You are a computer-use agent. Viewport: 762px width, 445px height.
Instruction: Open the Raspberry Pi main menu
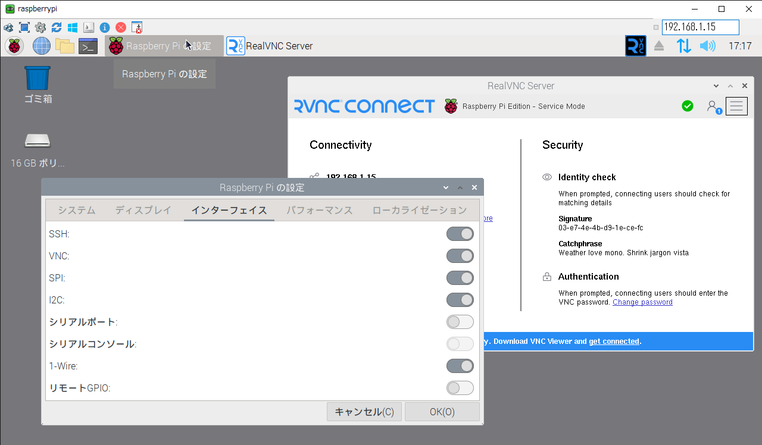[x=14, y=46]
